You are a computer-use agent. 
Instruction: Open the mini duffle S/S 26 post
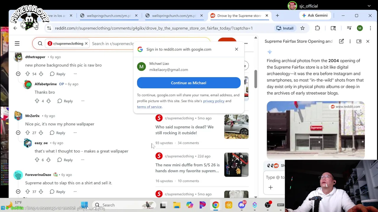[188, 168]
